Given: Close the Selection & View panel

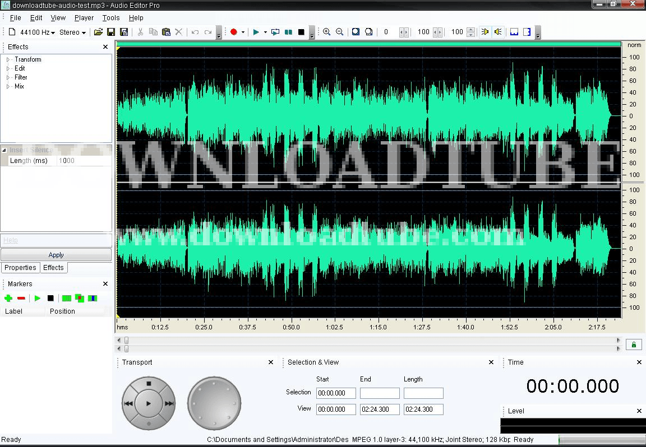Looking at the screenshot, I should point(491,362).
